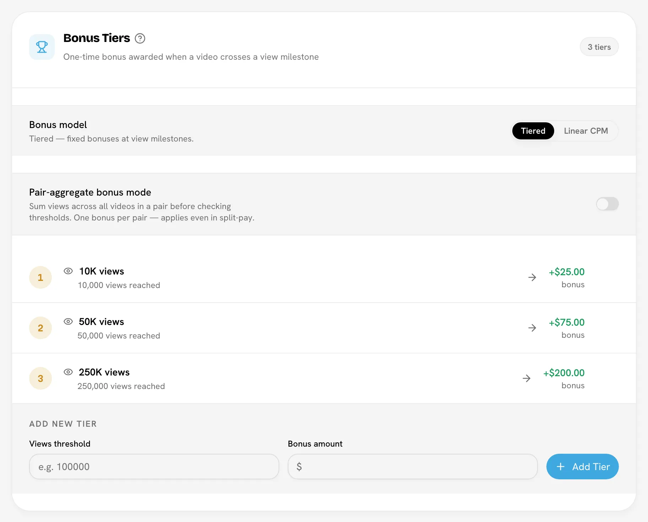648x522 pixels.
Task: Click "250,000 views reached" subtitle
Action: click(x=121, y=386)
